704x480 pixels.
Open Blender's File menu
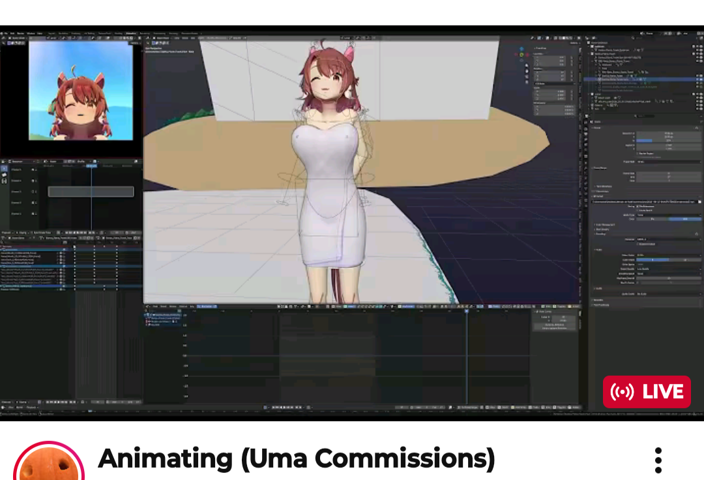click(x=7, y=33)
